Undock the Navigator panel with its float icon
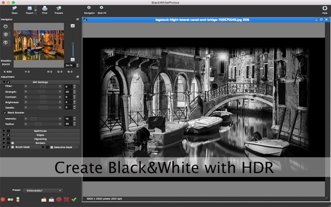The height and width of the screenshot is (207, 331). [77, 19]
